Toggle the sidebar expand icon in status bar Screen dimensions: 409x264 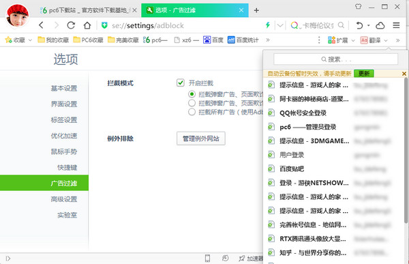coord(8,259)
